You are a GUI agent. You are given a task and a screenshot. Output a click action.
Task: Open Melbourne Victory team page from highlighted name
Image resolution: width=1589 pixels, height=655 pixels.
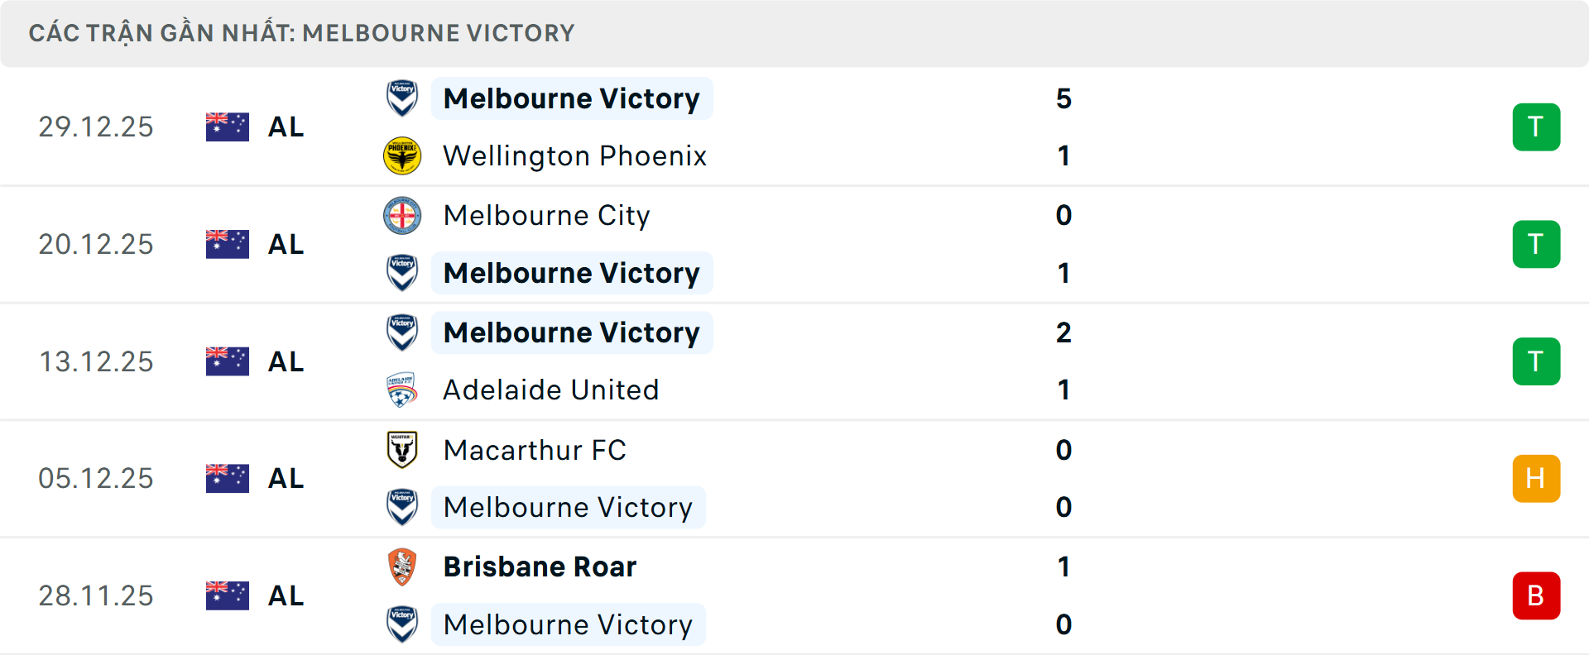tap(572, 98)
